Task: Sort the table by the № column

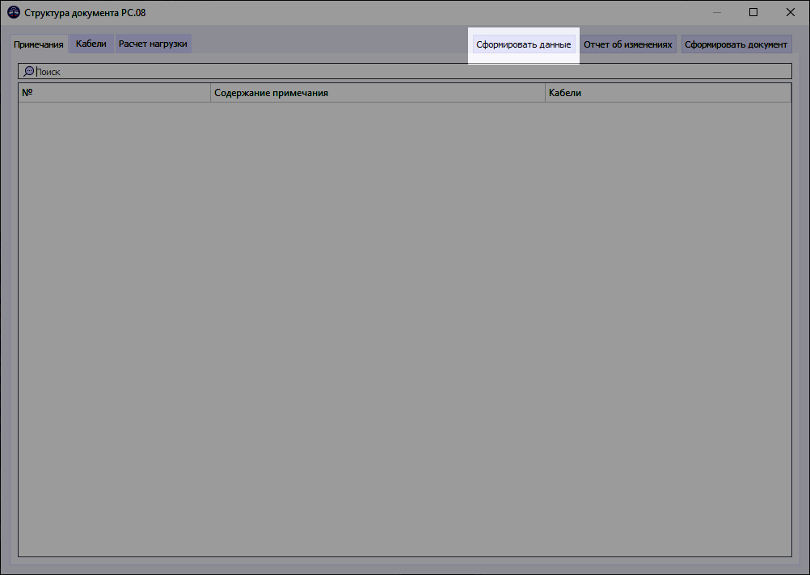Action: [113, 92]
